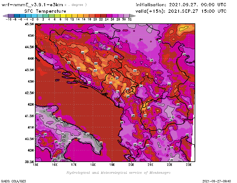Select the golden 10 to 12 legend swatch

point(69,16)
